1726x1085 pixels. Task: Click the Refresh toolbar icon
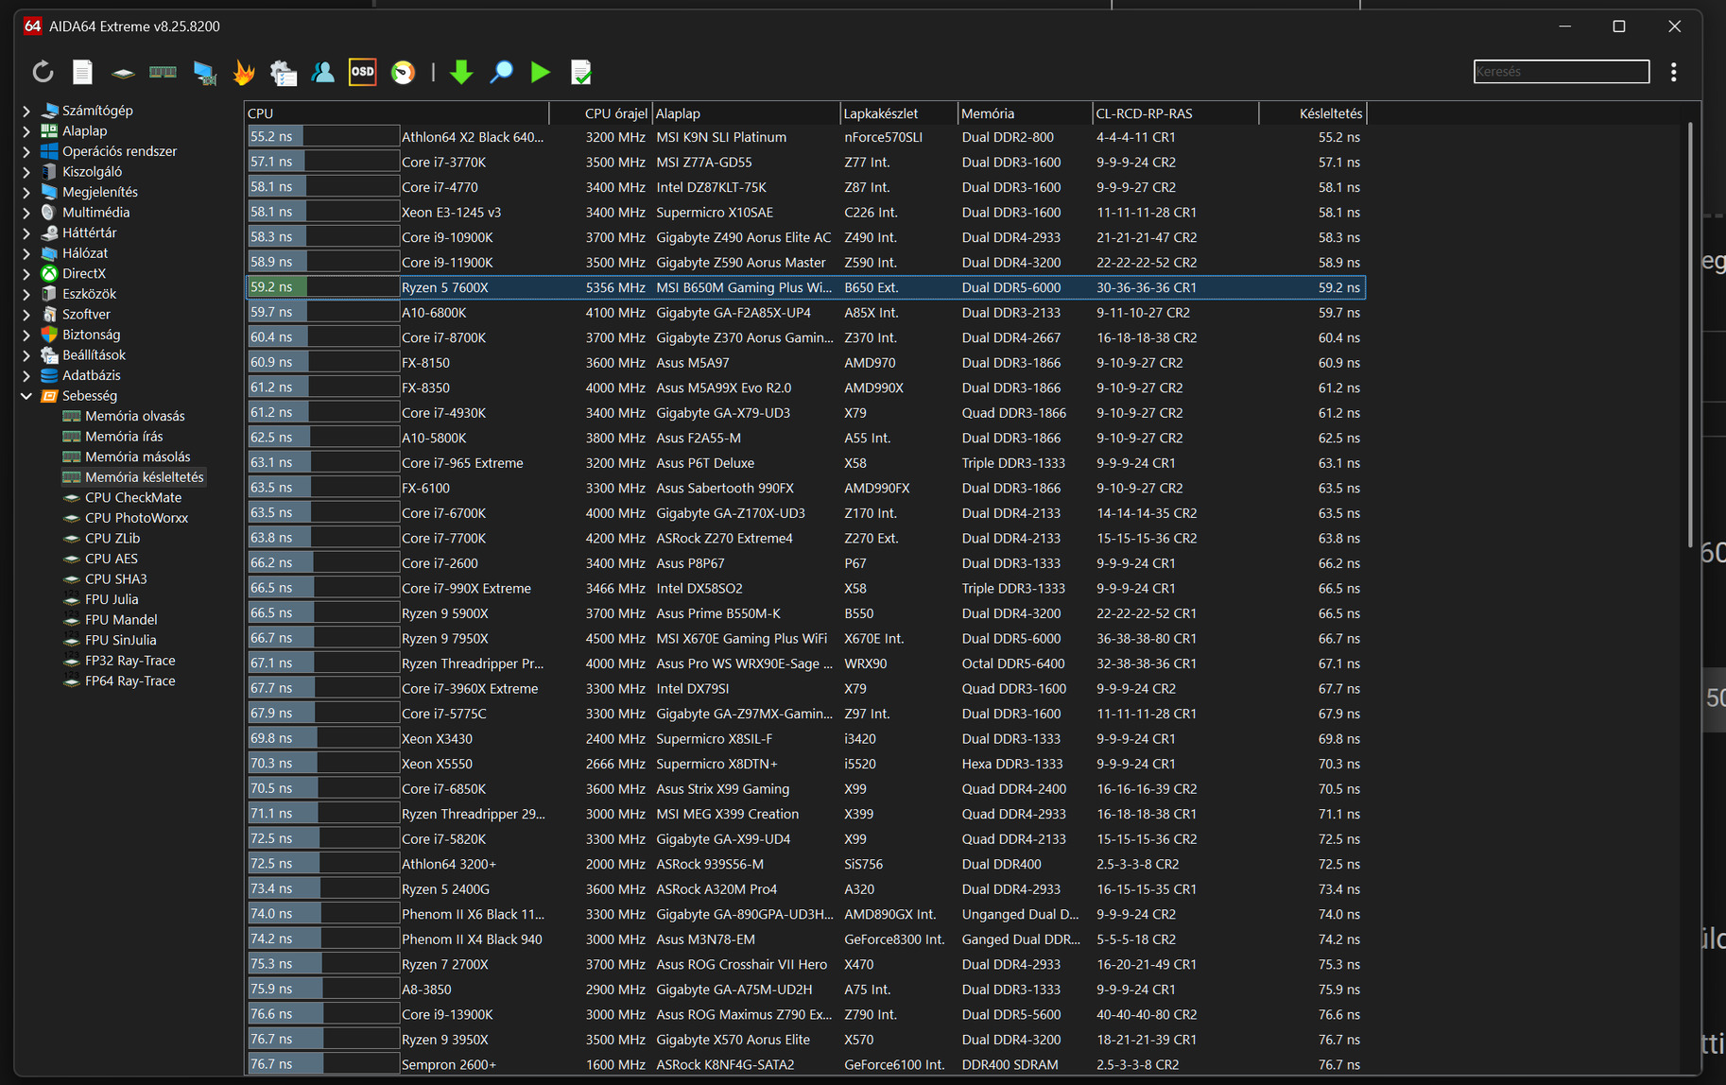click(x=43, y=72)
